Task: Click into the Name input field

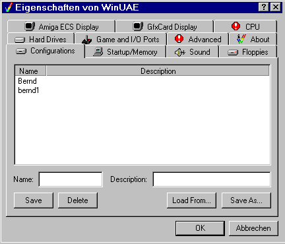Action: 71,179
